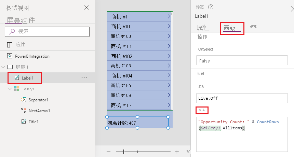Click the Gallery1 grid icon
The height and width of the screenshot is (157, 294).
[x=16, y=89]
